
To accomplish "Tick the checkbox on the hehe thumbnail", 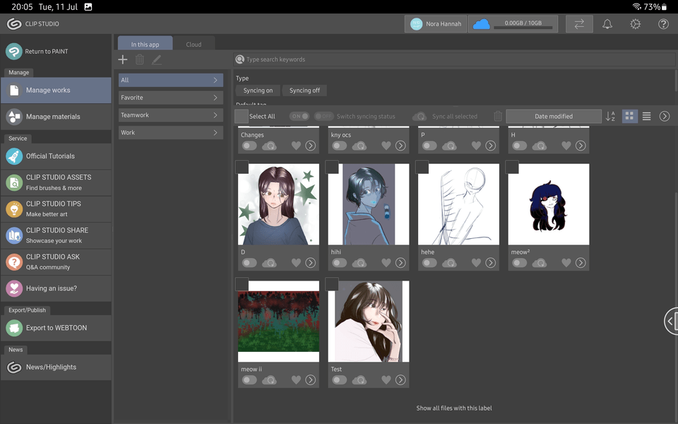I will click(x=422, y=167).
